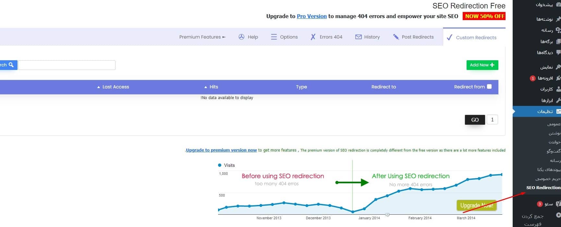
Task: Sort by the Hits column
Action: 211,87
